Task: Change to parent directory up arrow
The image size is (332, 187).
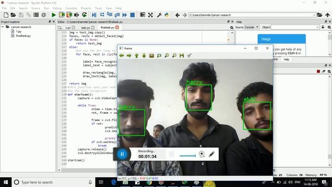Action: [327, 15]
